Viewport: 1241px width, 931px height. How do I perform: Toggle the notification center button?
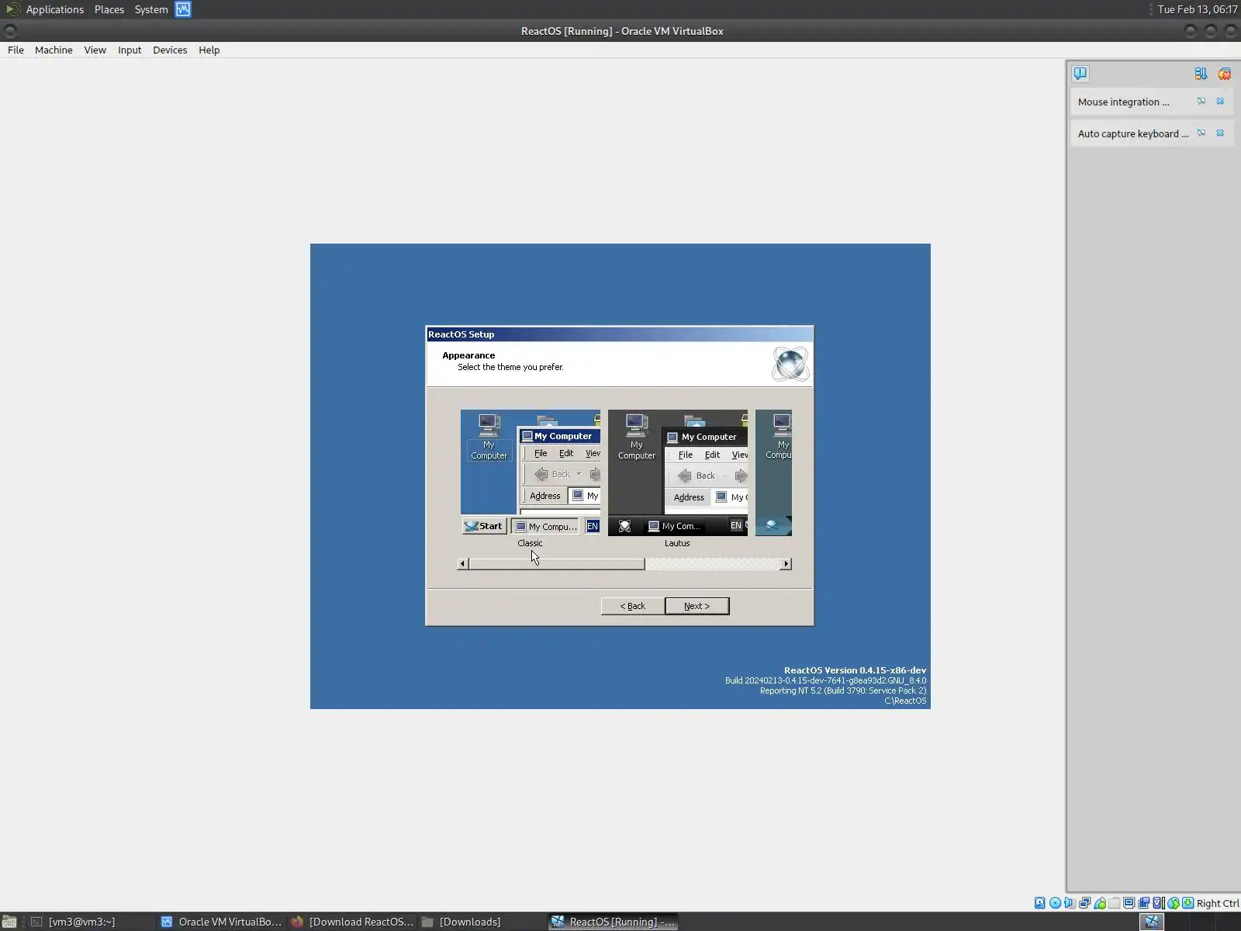[1080, 74]
